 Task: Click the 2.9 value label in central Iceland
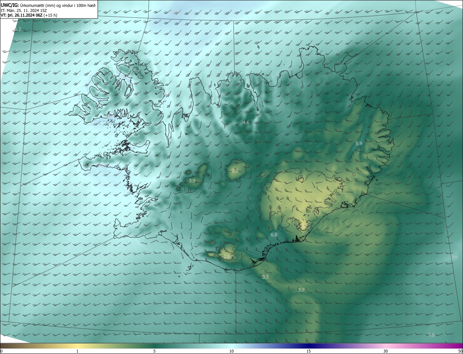[x=235, y=170]
